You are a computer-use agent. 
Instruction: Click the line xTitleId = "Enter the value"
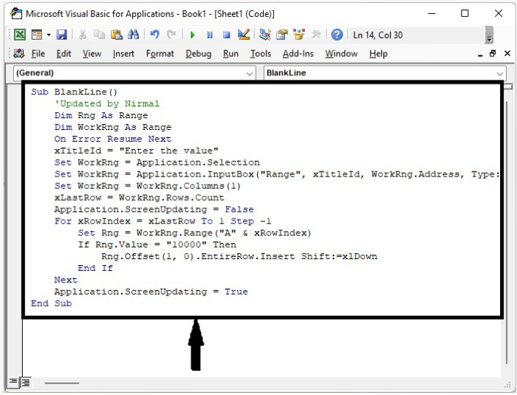[x=137, y=151]
